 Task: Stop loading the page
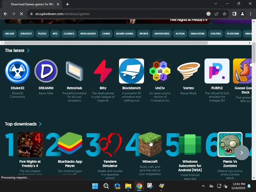(x=21, y=14)
